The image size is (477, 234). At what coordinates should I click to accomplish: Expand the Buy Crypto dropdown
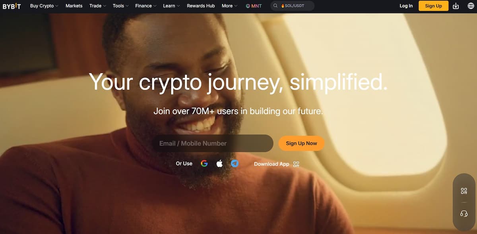pyautogui.click(x=44, y=6)
